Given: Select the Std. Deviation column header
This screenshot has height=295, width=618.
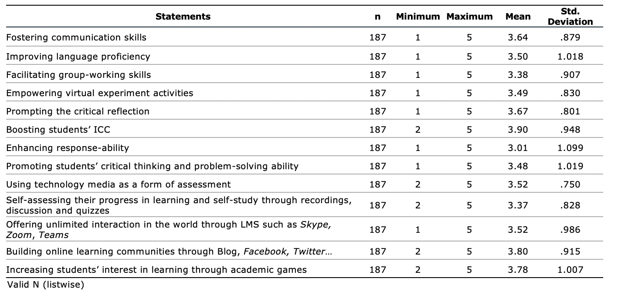Looking at the screenshot, I should (x=570, y=17).
